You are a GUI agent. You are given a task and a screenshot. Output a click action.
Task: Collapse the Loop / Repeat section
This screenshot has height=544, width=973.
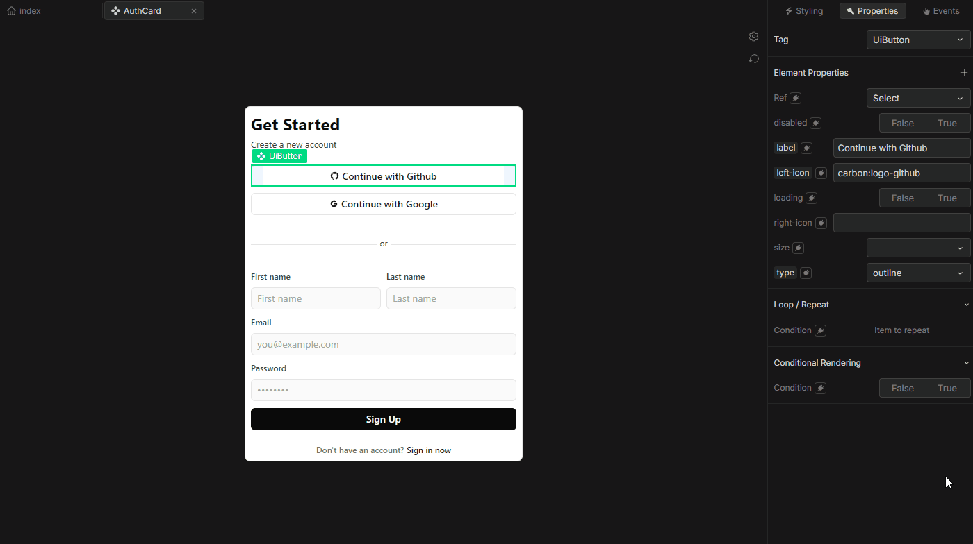tap(966, 305)
